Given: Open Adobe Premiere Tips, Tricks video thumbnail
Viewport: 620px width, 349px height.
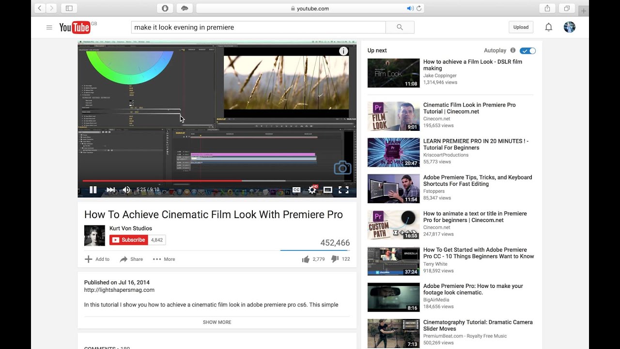Looking at the screenshot, I should 393,189.
